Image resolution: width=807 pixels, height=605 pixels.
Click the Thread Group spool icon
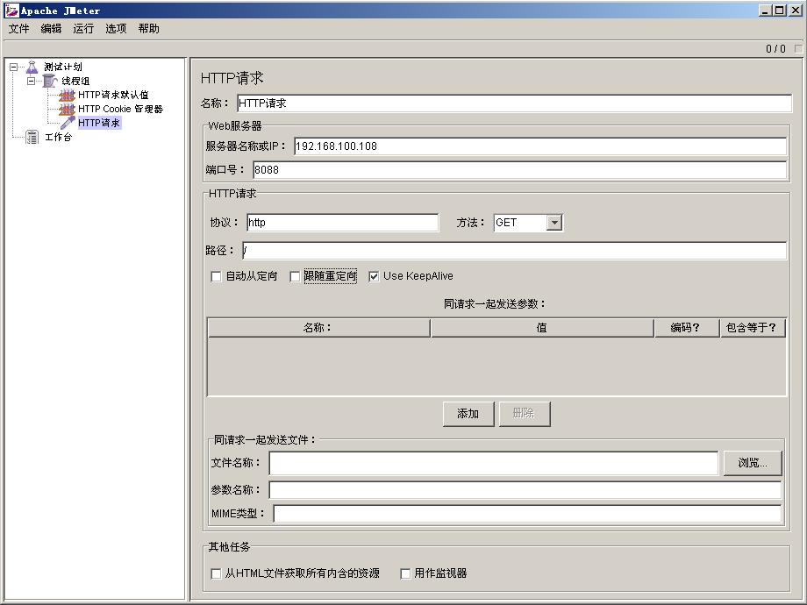pyautogui.click(x=49, y=81)
